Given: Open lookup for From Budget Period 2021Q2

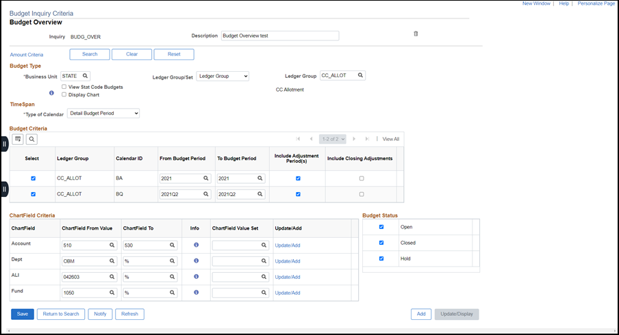Looking at the screenshot, I should 205,194.
